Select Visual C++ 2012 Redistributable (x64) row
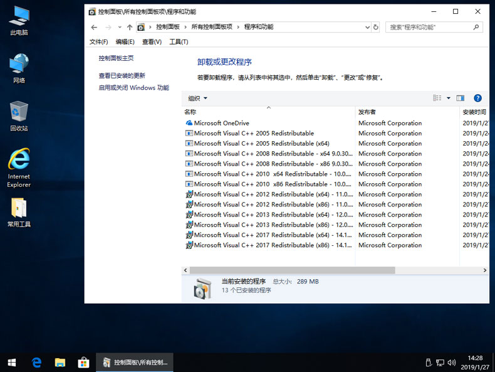The image size is (495, 372). (x=336, y=194)
